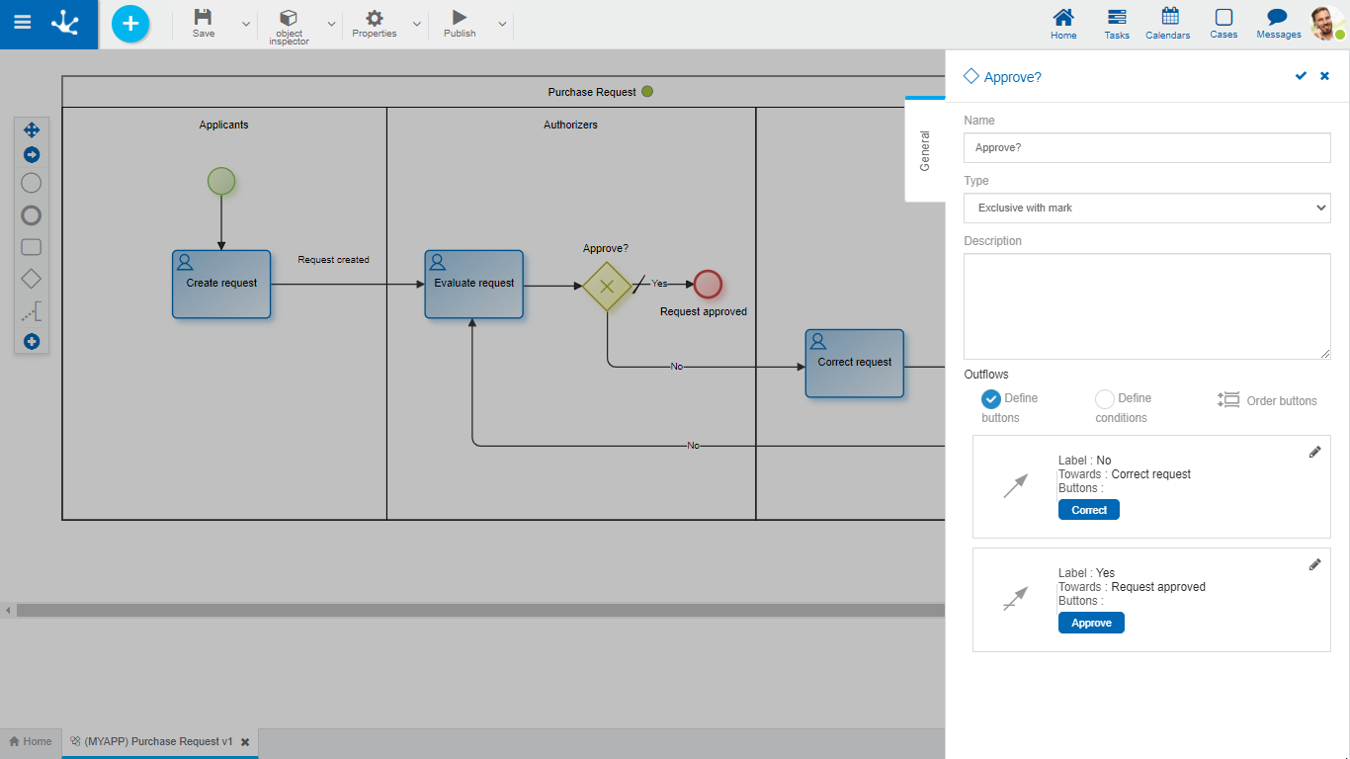The image size is (1350, 759).
Task: Expand the Publish options arrow
Action: 502,24
